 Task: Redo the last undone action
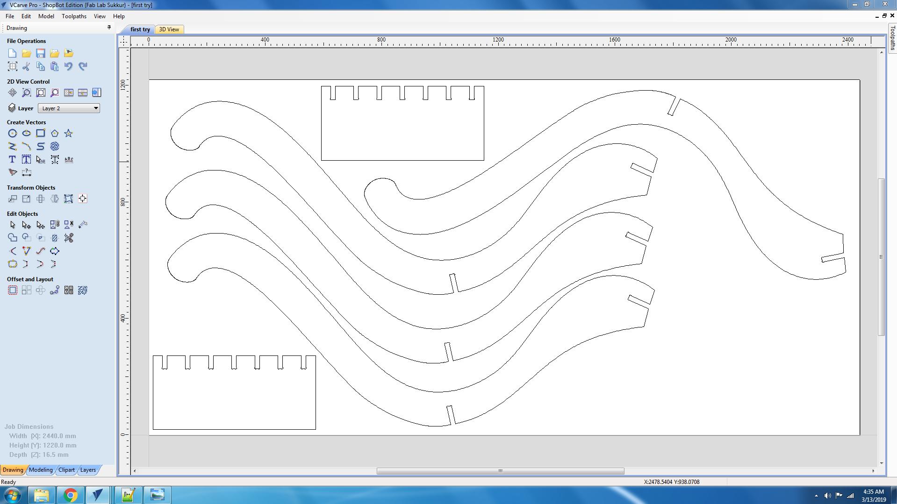pyautogui.click(x=83, y=66)
